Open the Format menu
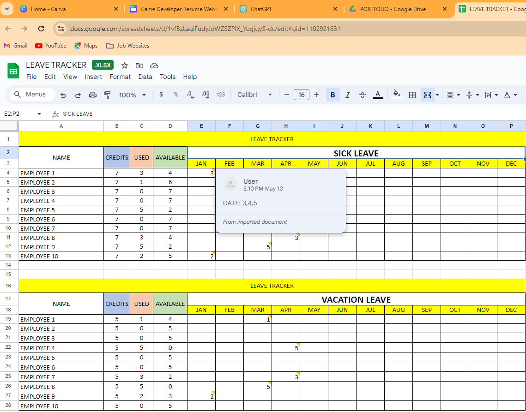 click(120, 77)
